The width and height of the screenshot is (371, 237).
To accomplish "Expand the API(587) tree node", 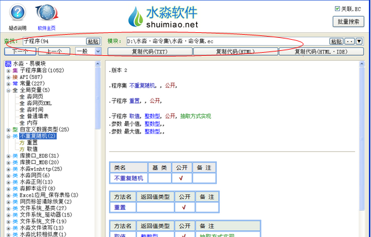I will 9,78.
